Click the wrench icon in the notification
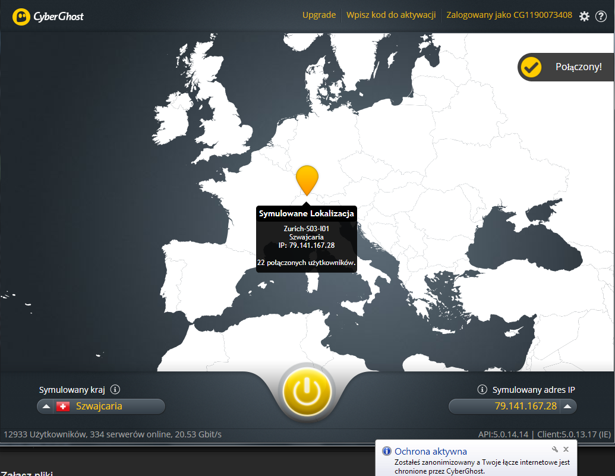Viewport: 615px width, 476px height. click(x=554, y=449)
